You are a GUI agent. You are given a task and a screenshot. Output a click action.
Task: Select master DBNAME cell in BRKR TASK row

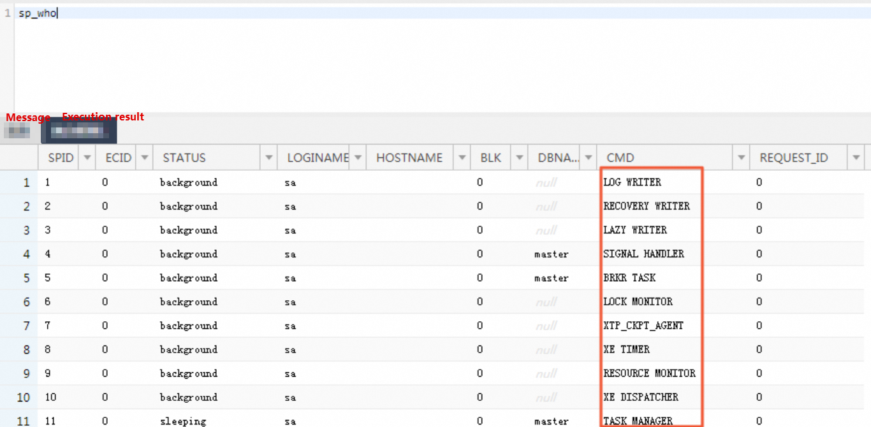(x=562, y=278)
